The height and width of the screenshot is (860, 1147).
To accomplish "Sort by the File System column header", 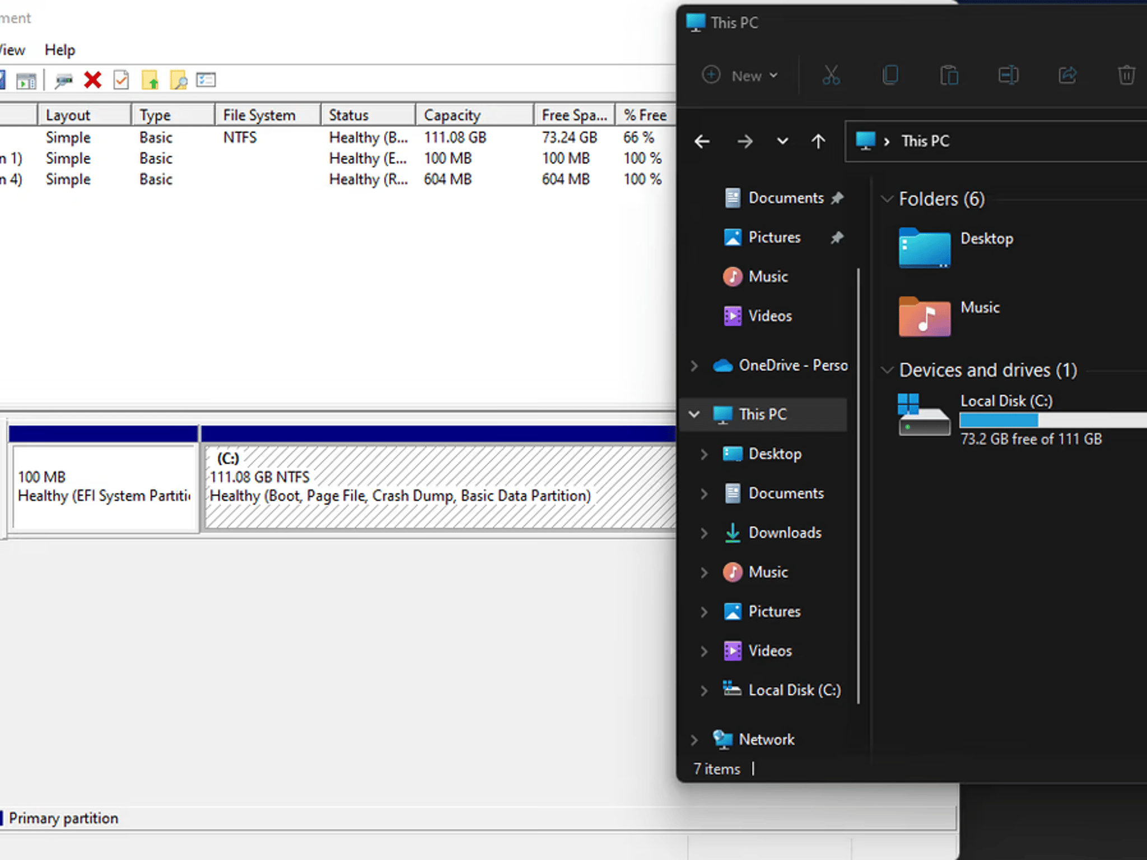I will pyautogui.click(x=268, y=115).
